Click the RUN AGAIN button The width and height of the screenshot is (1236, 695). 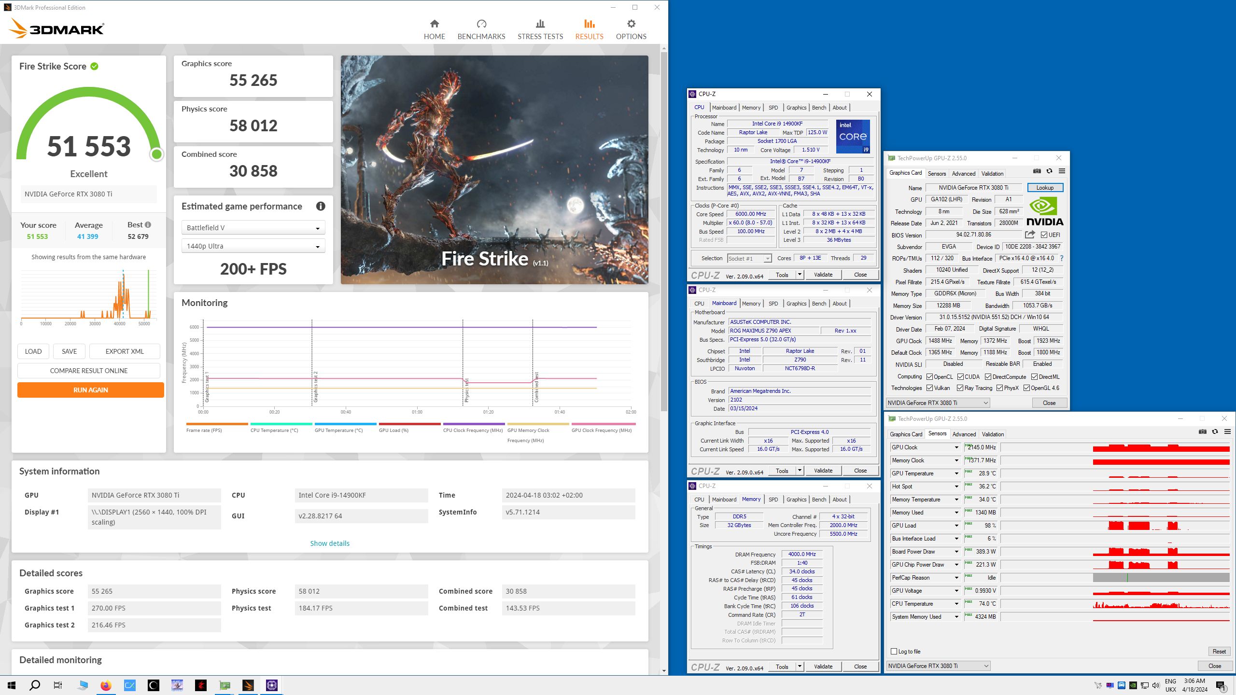(91, 390)
